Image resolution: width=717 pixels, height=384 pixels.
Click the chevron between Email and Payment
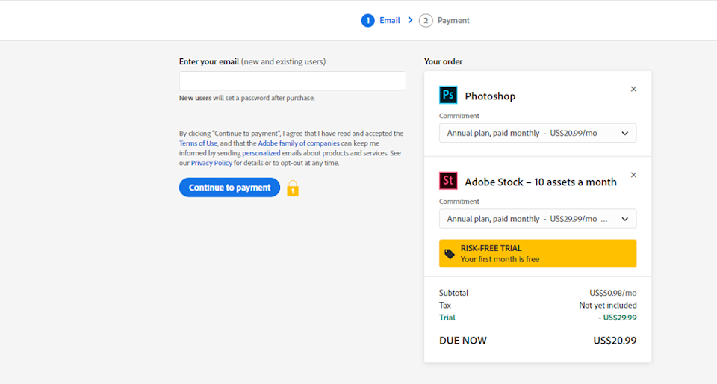click(410, 20)
